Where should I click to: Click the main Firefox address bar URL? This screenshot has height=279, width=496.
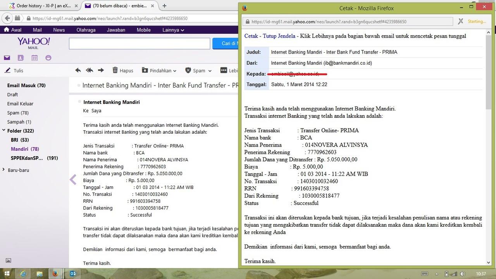[110, 18]
